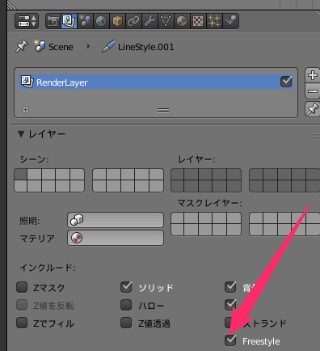Viewport: 320px width, 351px height.
Task: Open the Object Data mesh tab
Action: pyautogui.click(x=166, y=21)
